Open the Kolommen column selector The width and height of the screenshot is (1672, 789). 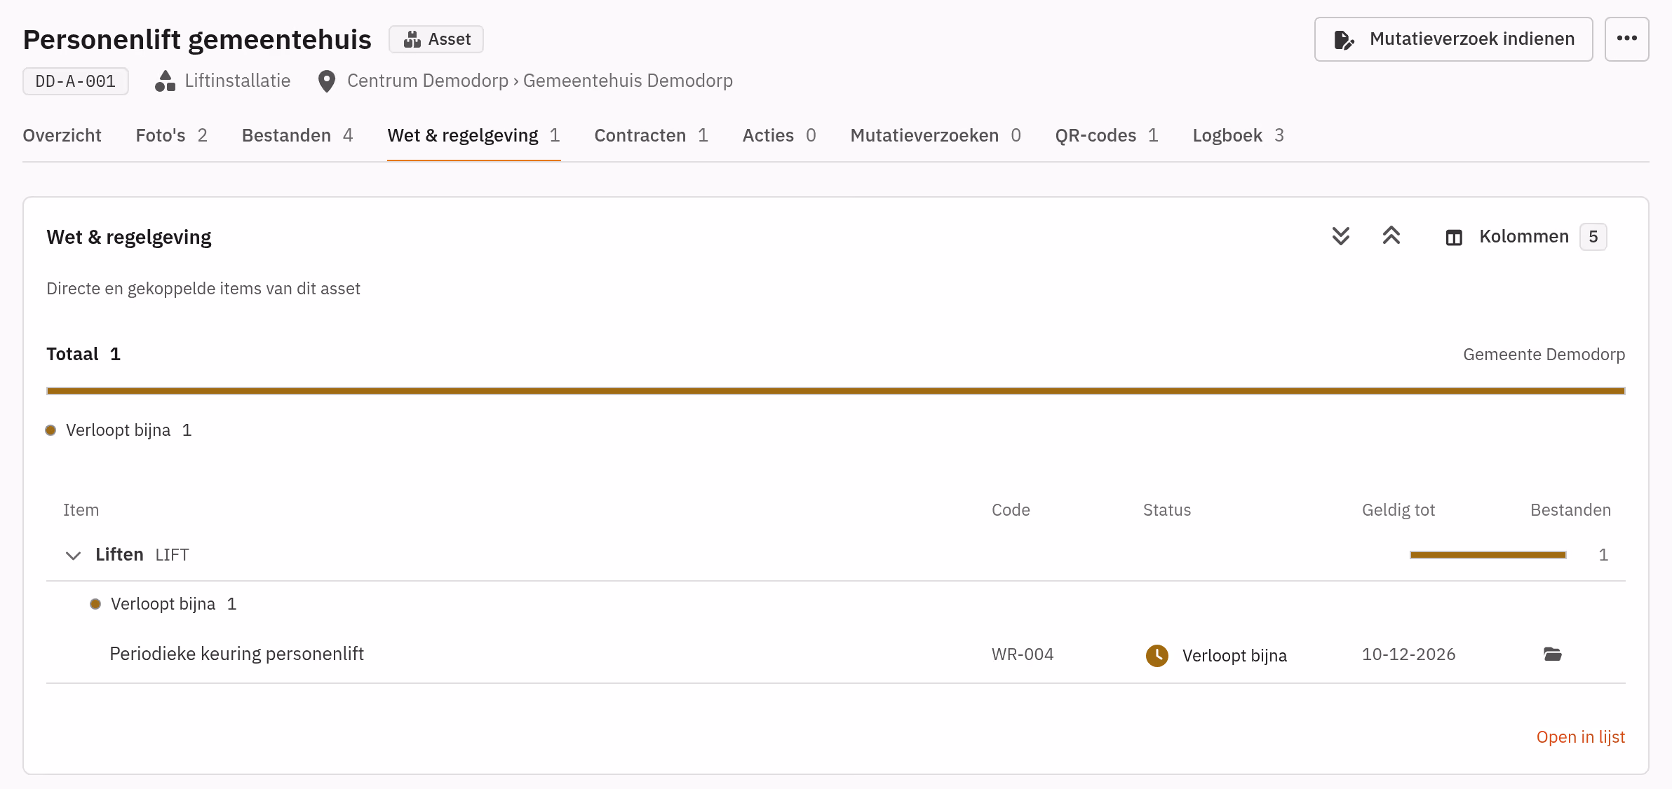(x=1525, y=237)
